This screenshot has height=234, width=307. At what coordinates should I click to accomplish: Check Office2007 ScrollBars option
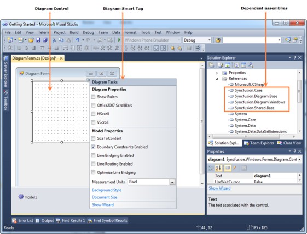tap(94, 106)
